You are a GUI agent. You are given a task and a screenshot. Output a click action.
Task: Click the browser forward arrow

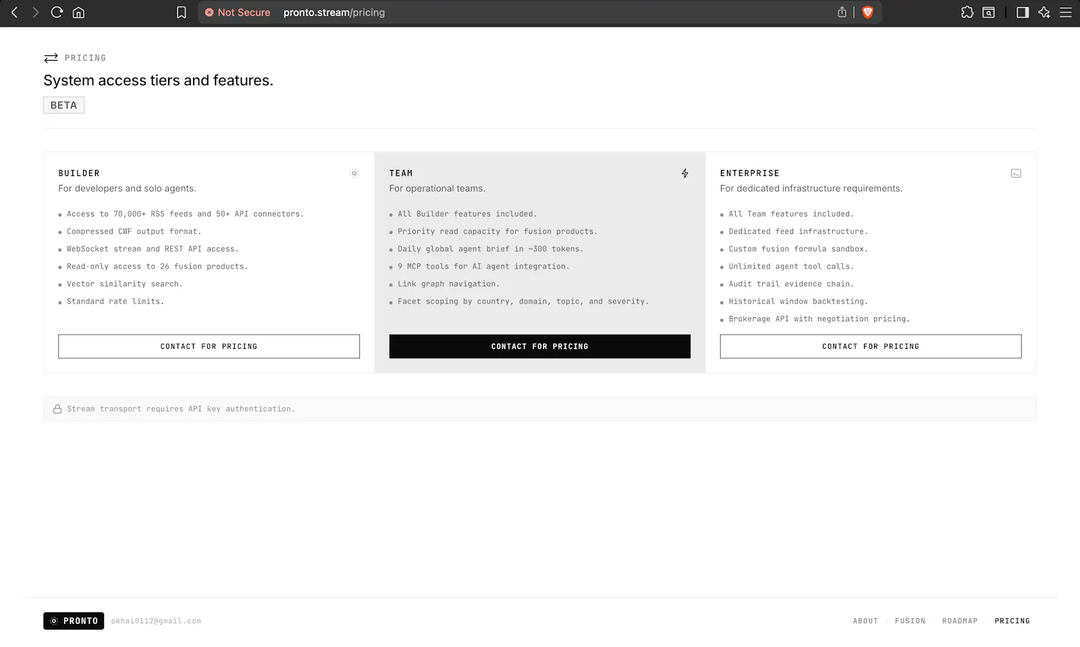point(36,12)
